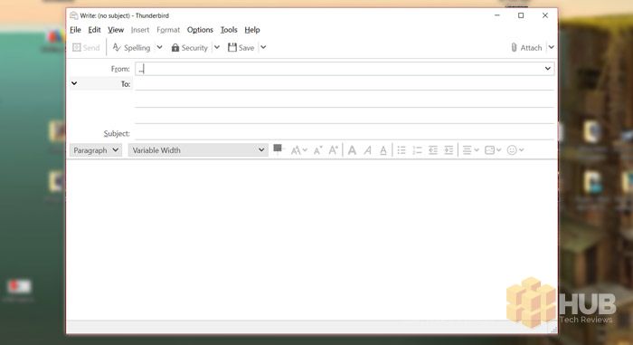633x345 pixels.
Task: Click the Save button
Action: click(241, 48)
